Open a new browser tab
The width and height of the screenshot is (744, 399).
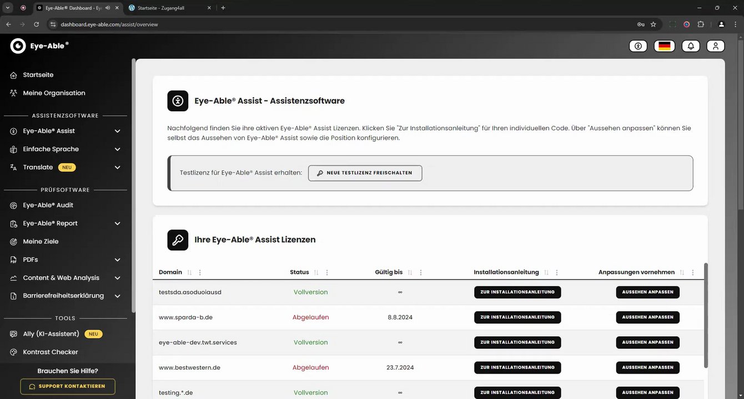[x=223, y=8]
